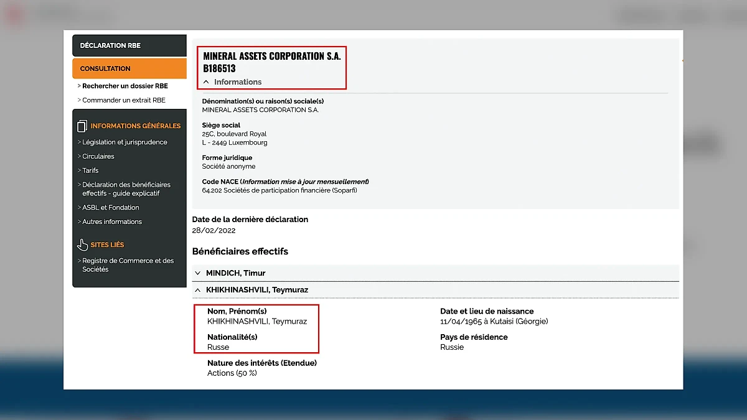
Task: Click the Bénéficiaires effectifs heading
Action: pyautogui.click(x=240, y=251)
